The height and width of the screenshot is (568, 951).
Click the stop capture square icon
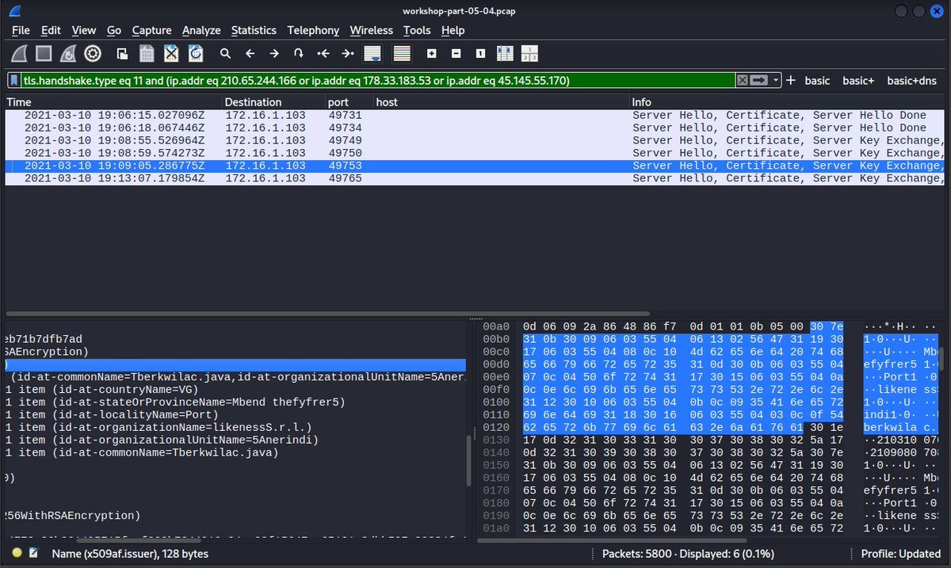point(44,54)
